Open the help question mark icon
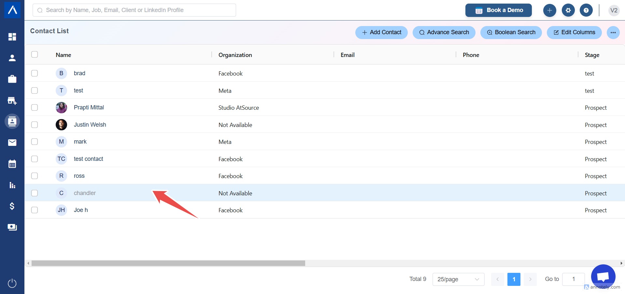625x294 pixels. pos(586,10)
